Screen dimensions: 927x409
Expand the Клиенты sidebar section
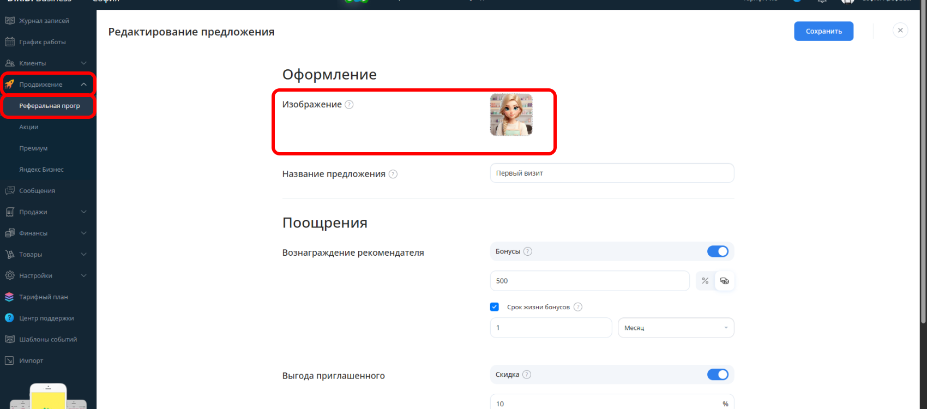click(x=83, y=63)
